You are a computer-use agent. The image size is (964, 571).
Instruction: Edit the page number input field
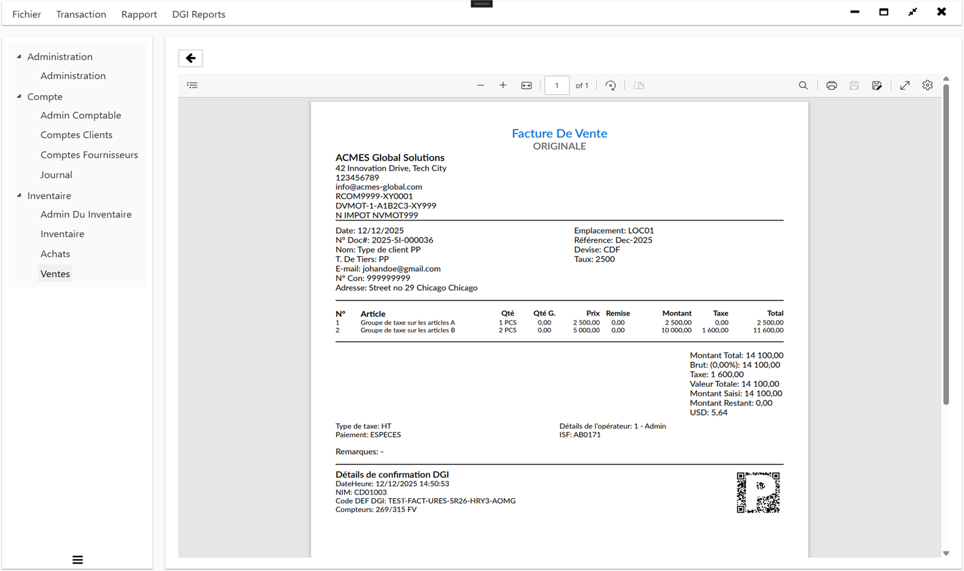coord(556,85)
